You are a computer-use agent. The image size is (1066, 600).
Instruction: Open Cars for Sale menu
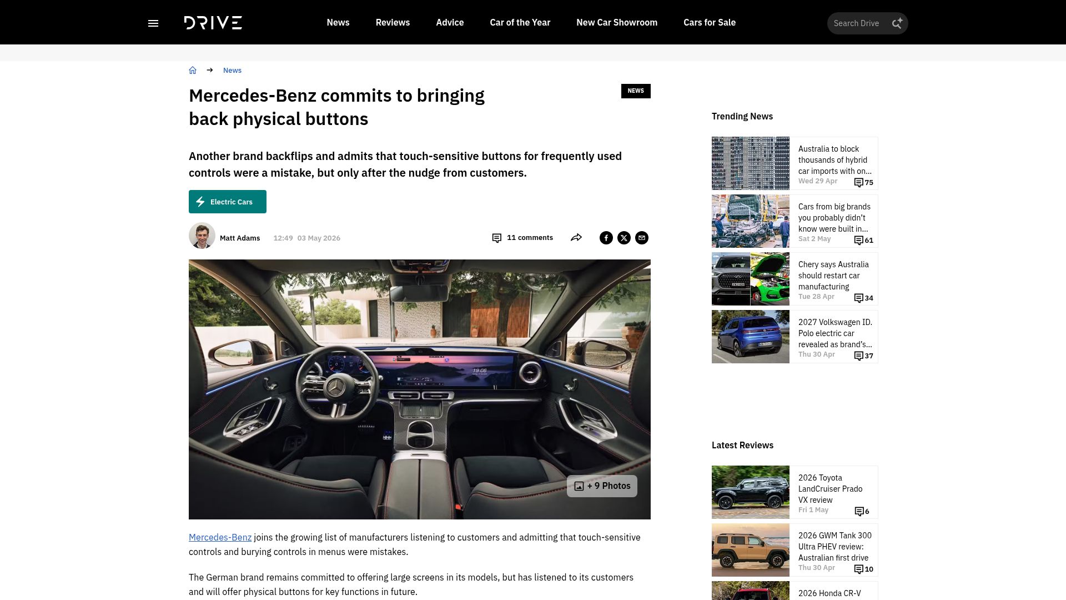[x=710, y=22]
